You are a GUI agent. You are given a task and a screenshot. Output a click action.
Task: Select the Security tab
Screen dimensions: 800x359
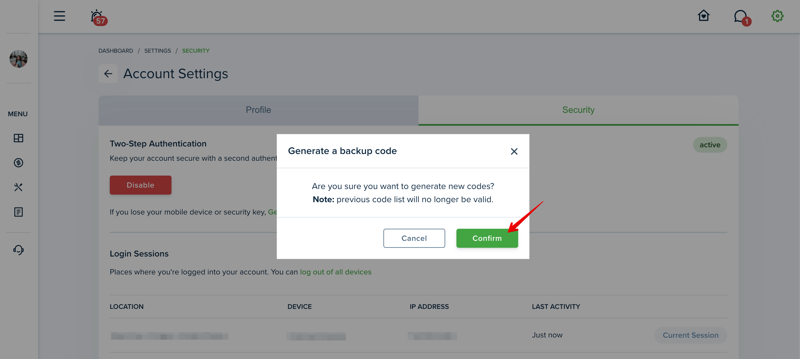pyautogui.click(x=578, y=110)
